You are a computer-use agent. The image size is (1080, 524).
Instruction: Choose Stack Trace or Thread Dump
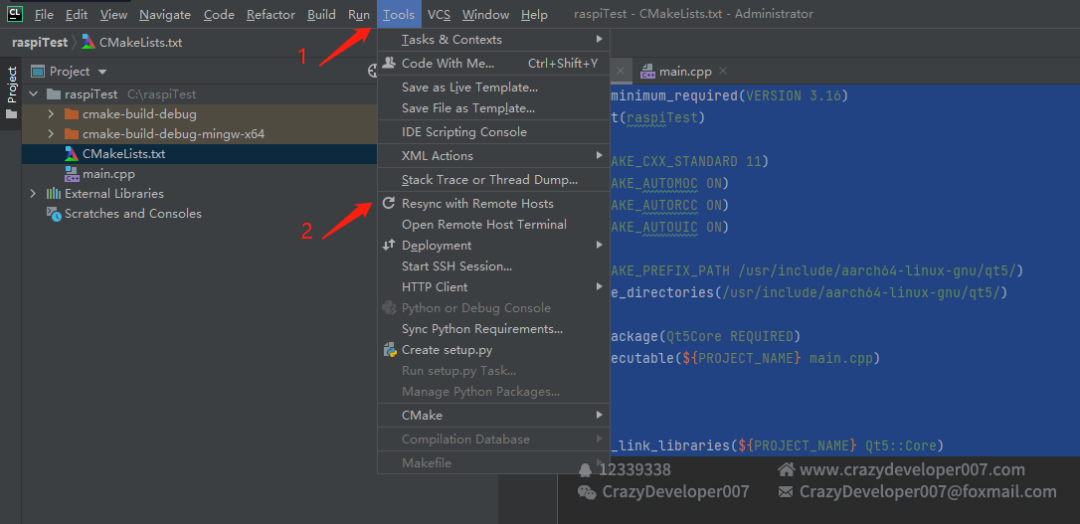[x=494, y=180]
